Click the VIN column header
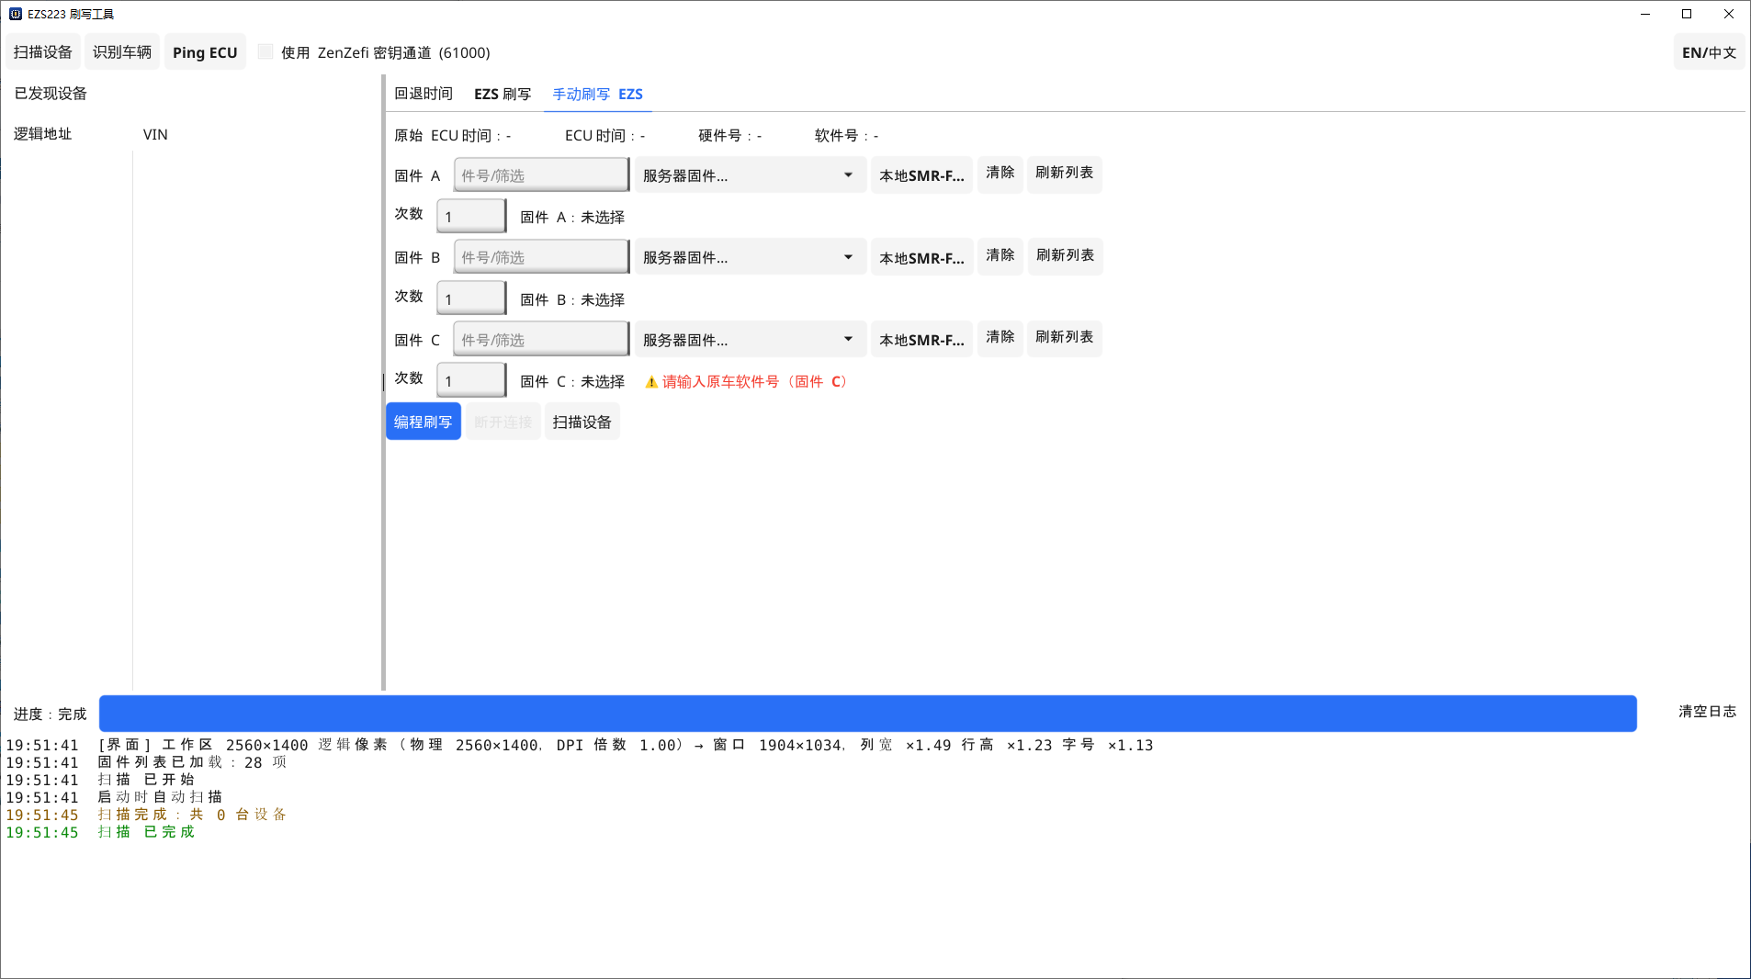 [155, 134]
